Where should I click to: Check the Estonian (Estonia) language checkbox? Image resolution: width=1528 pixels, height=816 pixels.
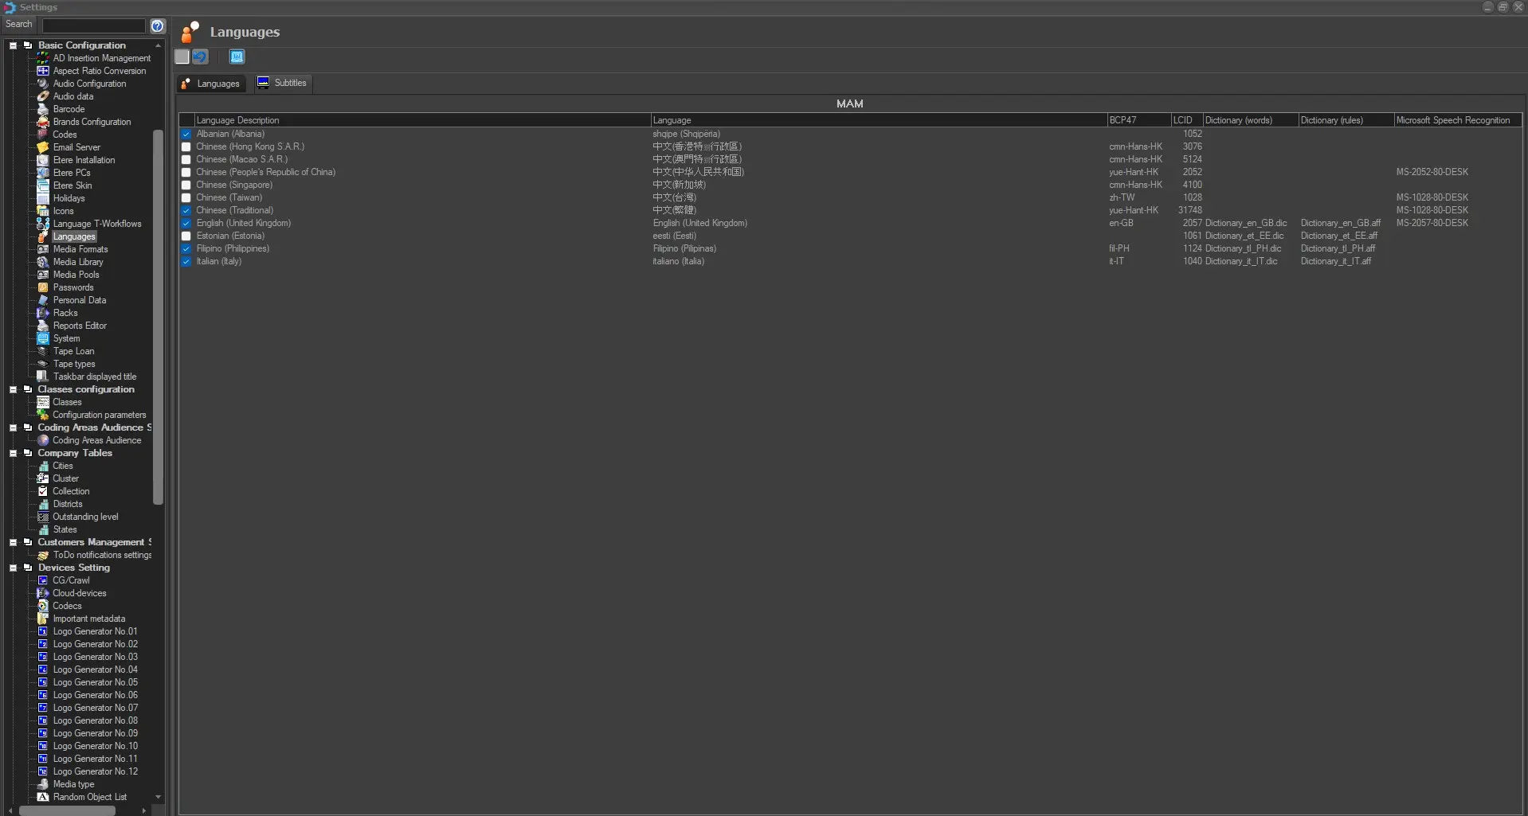(186, 236)
